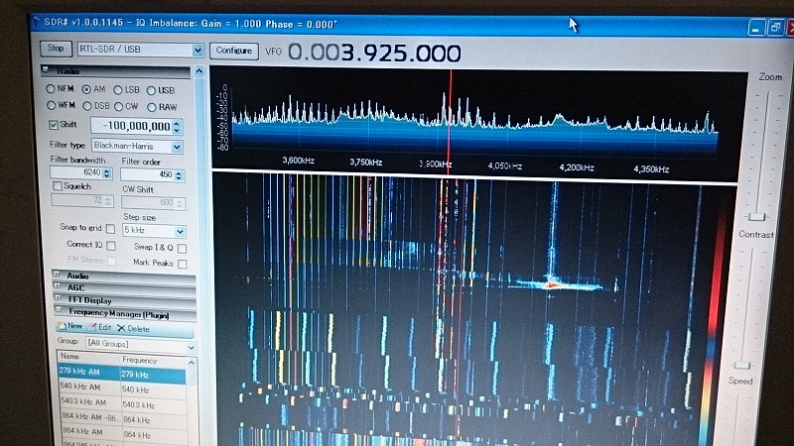This screenshot has width=794, height=446.
Task: Click the SDR# application icon in title bar
Action: [36, 21]
